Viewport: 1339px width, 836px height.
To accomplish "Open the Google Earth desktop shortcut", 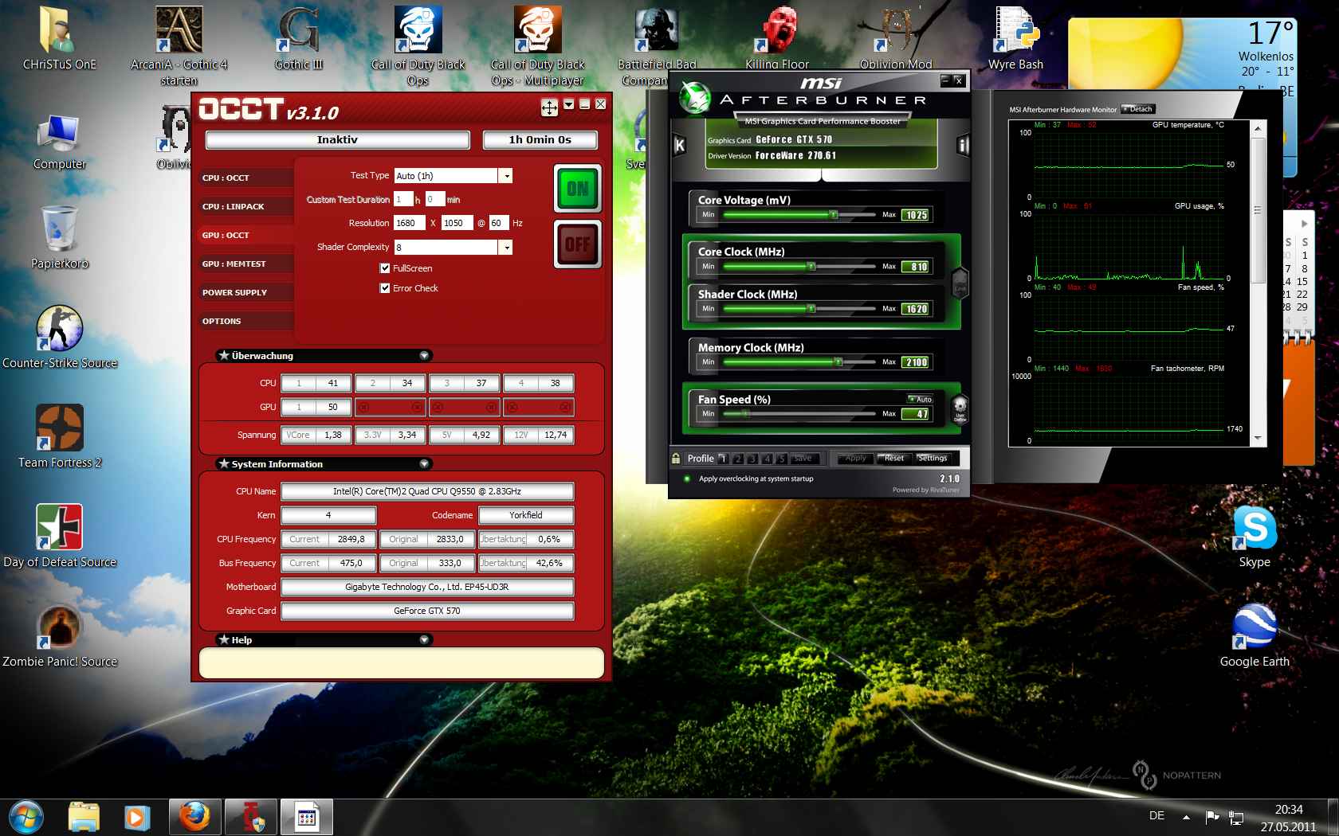I will click(x=1255, y=636).
